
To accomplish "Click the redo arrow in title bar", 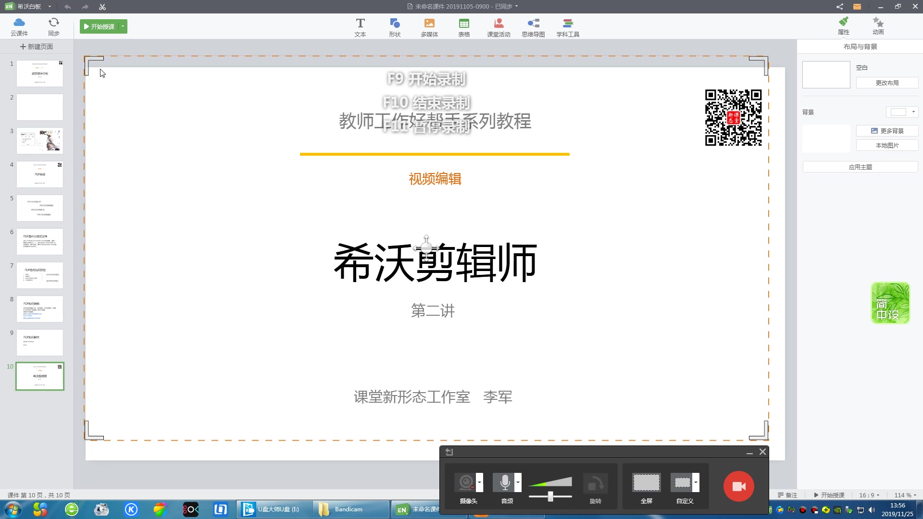I will [85, 7].
